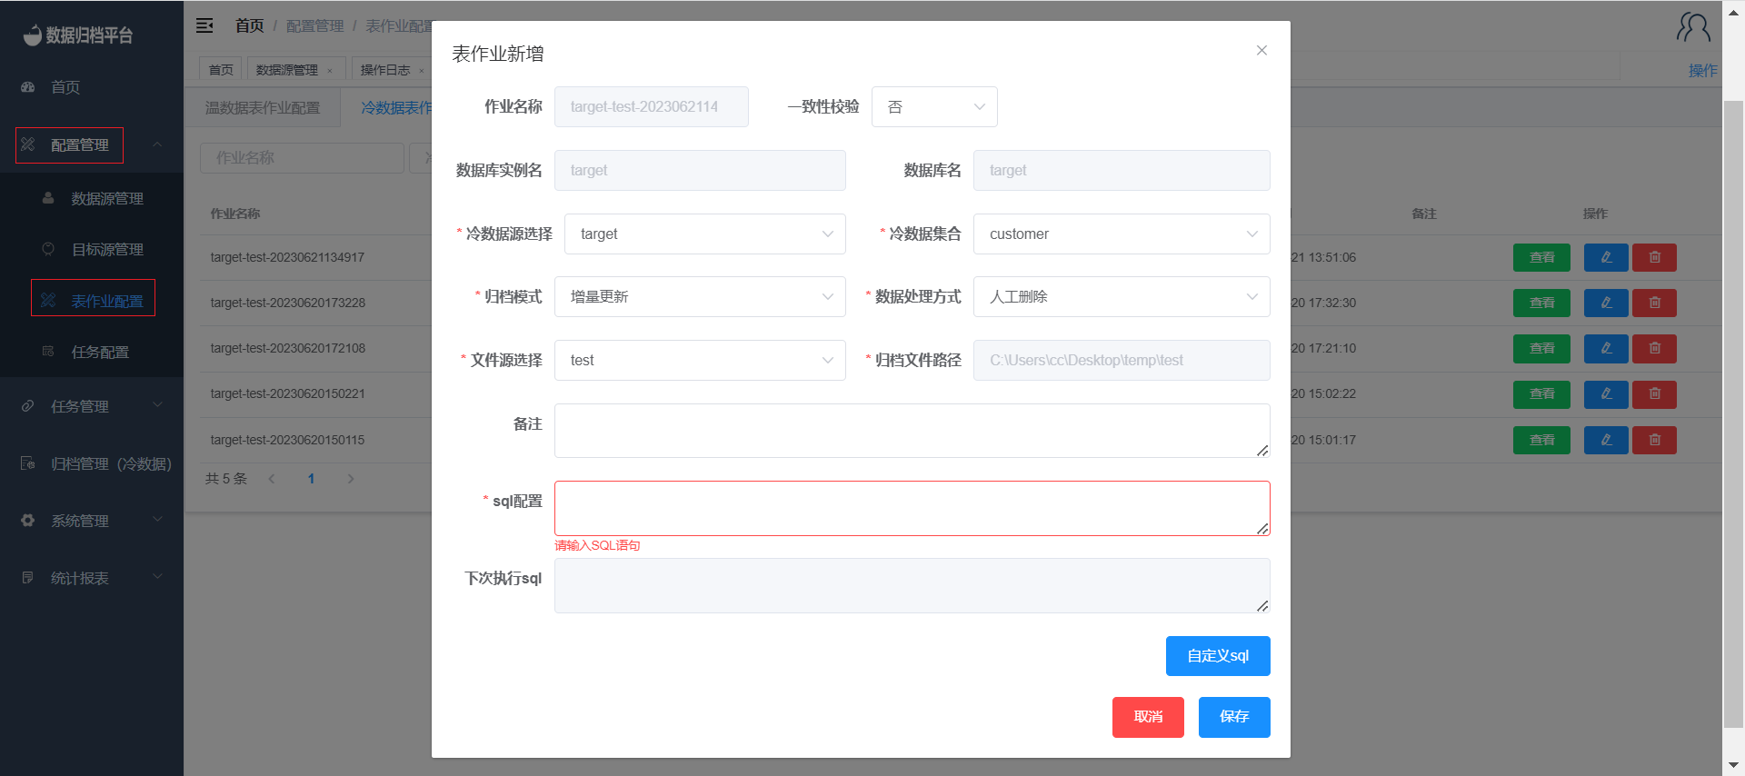The height and width of the screenshot is (776, 1745).
Task: Click 首页 in the breadcrumb
Action: click(249, 25)
